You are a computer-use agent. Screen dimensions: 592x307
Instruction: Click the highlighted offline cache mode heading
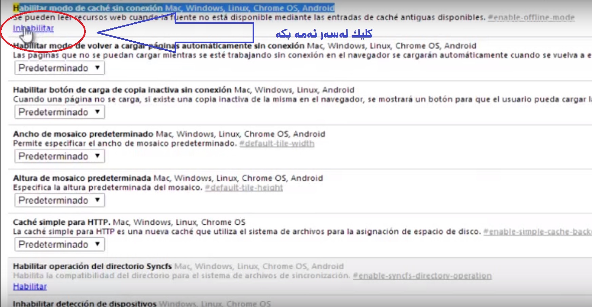tap(174, 8)
